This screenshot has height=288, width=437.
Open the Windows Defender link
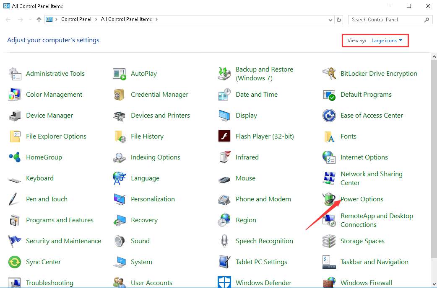[x=264, y=283]
